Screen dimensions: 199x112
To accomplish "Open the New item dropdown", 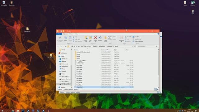I will point(112,37).
